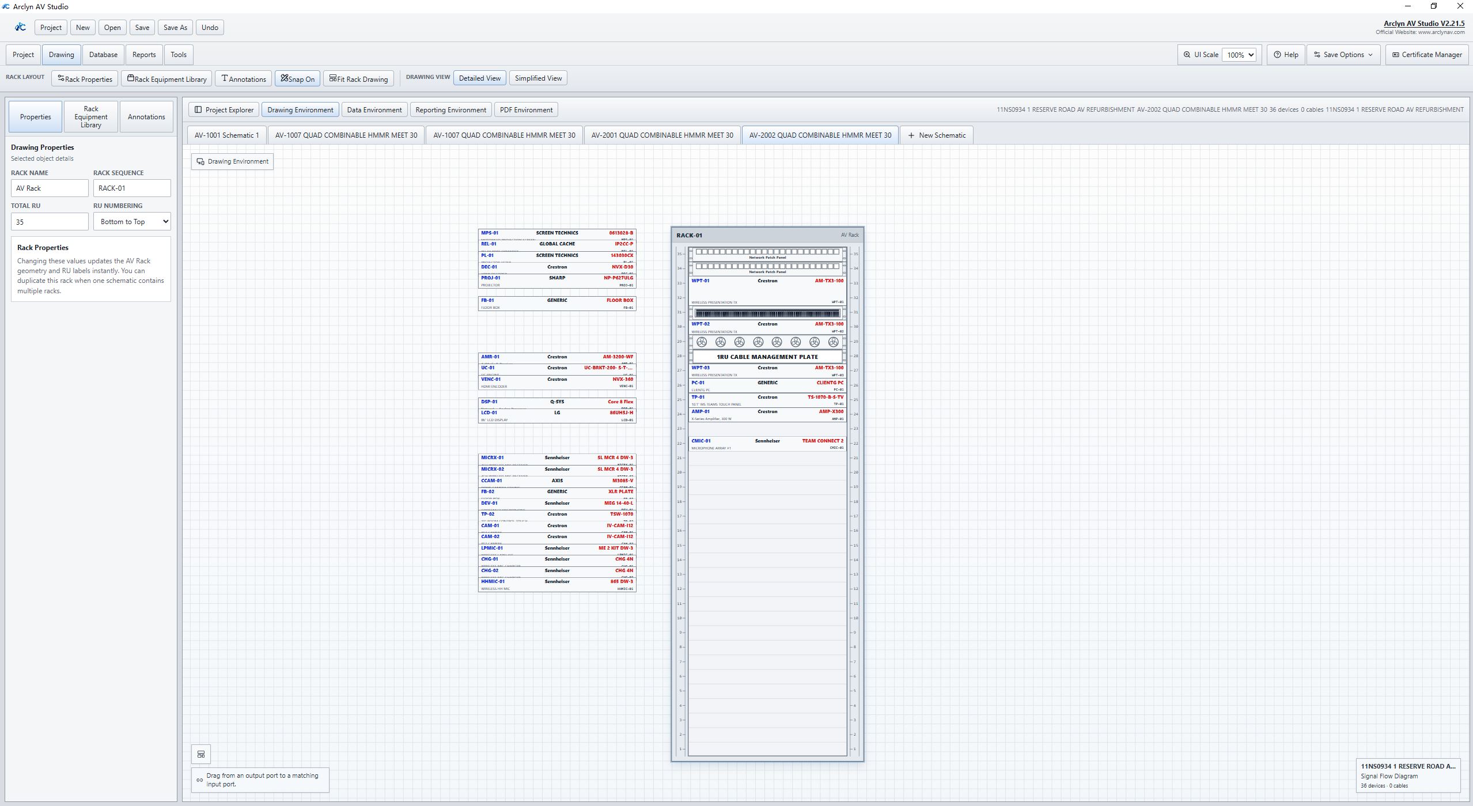1473x806 pixels.
Task: Select Annotations side panel tab
Action: pos(146,117)
